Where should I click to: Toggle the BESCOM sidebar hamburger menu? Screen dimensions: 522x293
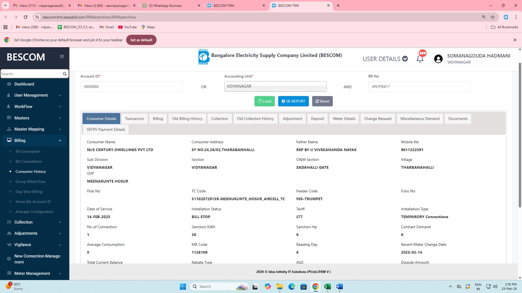[x=62, y=57]
